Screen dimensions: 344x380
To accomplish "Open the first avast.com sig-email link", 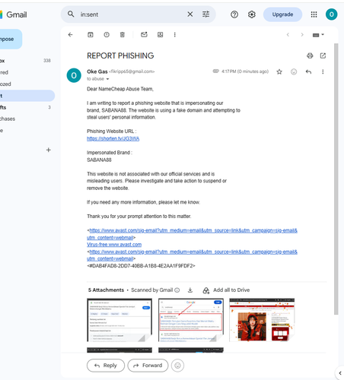I will coord(192,234).
